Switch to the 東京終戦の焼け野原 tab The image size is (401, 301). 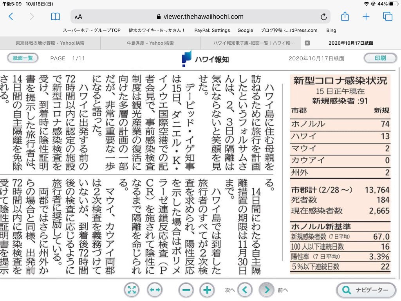click(x=50, y=43)
